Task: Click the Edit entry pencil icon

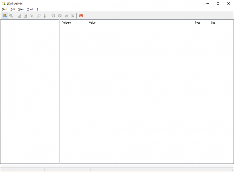Action: pyautogui.click(x=19, y=16)
